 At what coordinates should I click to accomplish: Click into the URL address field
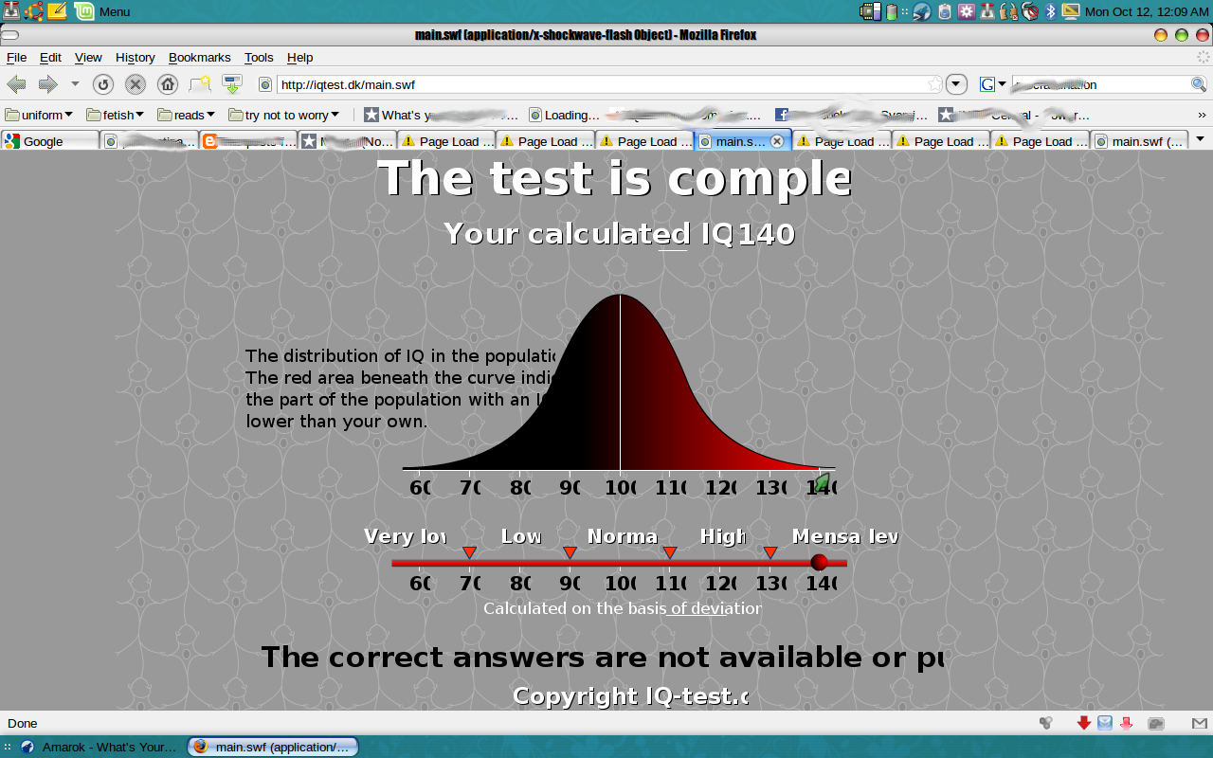point(597,84)
